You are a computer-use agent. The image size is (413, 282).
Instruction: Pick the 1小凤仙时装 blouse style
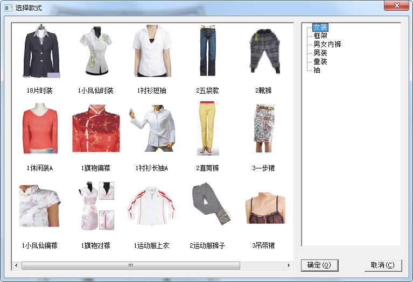(x=95, y=52)
